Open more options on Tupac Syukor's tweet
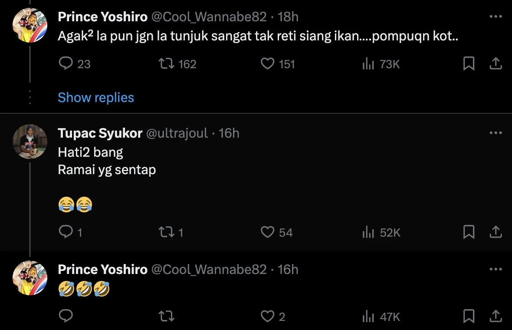 pyautogui.click(x=496, y=133)
